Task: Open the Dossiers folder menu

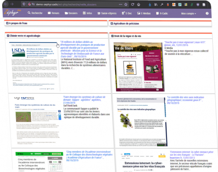Action: click(x=71, y=13)
